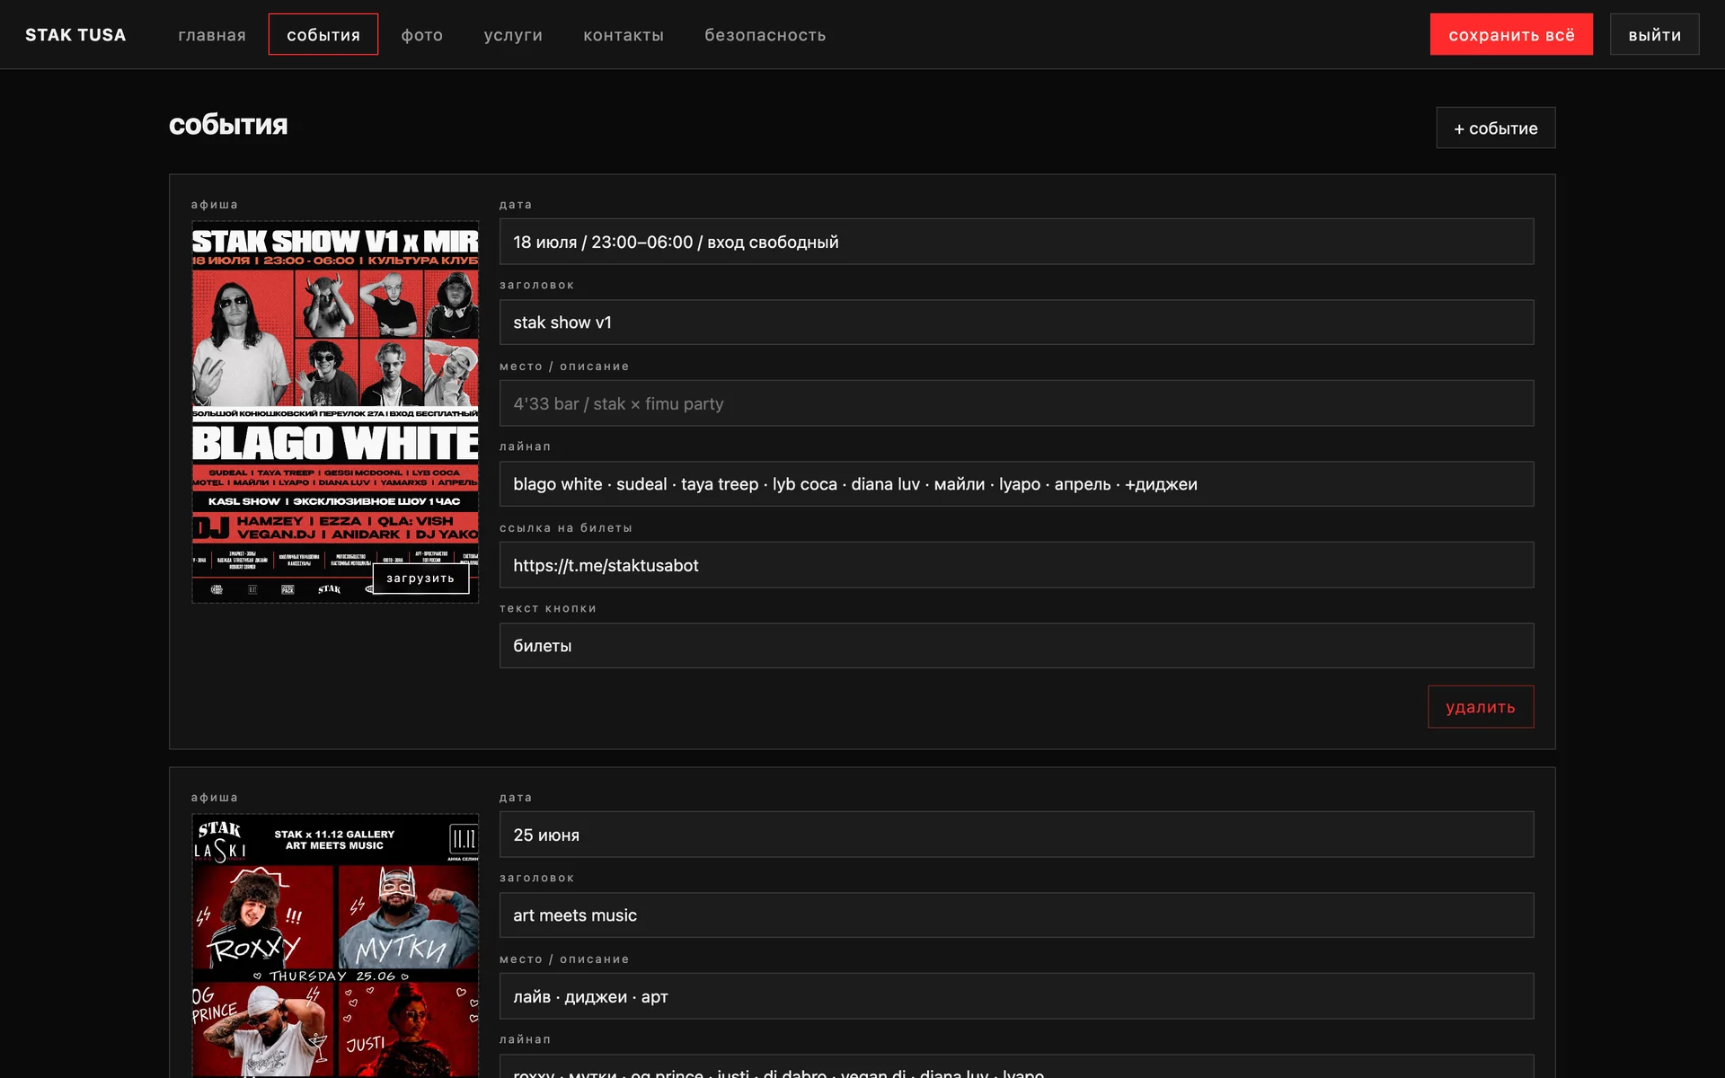Log out with выйти button

pos(1654,35)
